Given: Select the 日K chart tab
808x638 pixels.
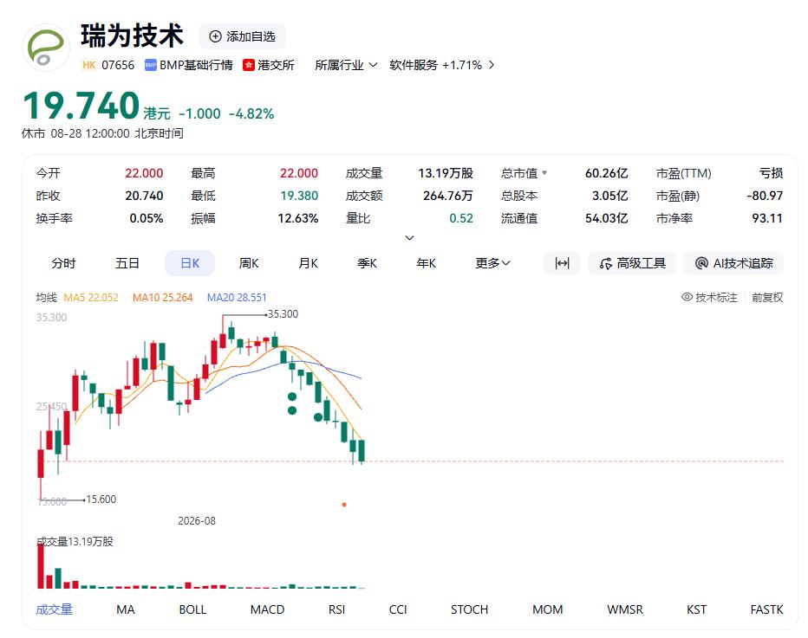Looking at the screenshot, I should [x=190, y=263].
